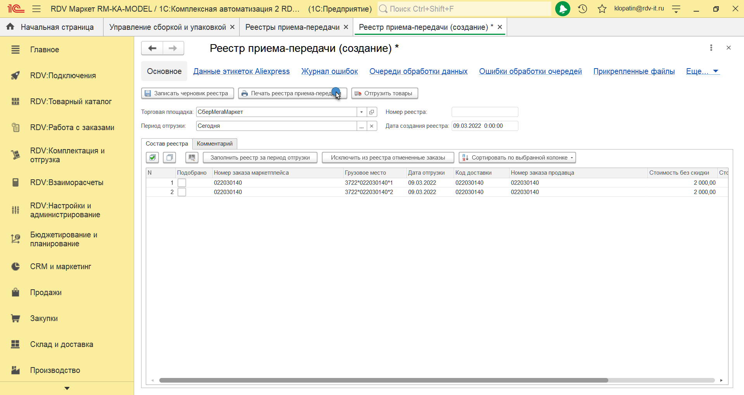
Task: Open the Журнал ошибок link
Action: [329, 71]
